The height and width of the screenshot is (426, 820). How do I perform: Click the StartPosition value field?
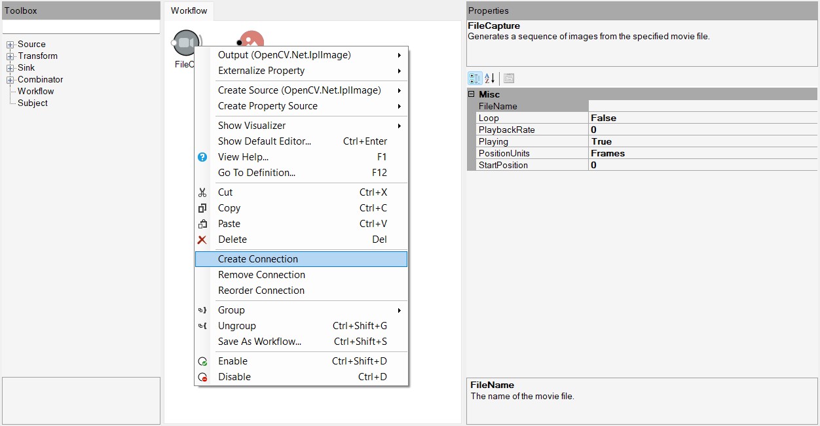tap(703, 165)
